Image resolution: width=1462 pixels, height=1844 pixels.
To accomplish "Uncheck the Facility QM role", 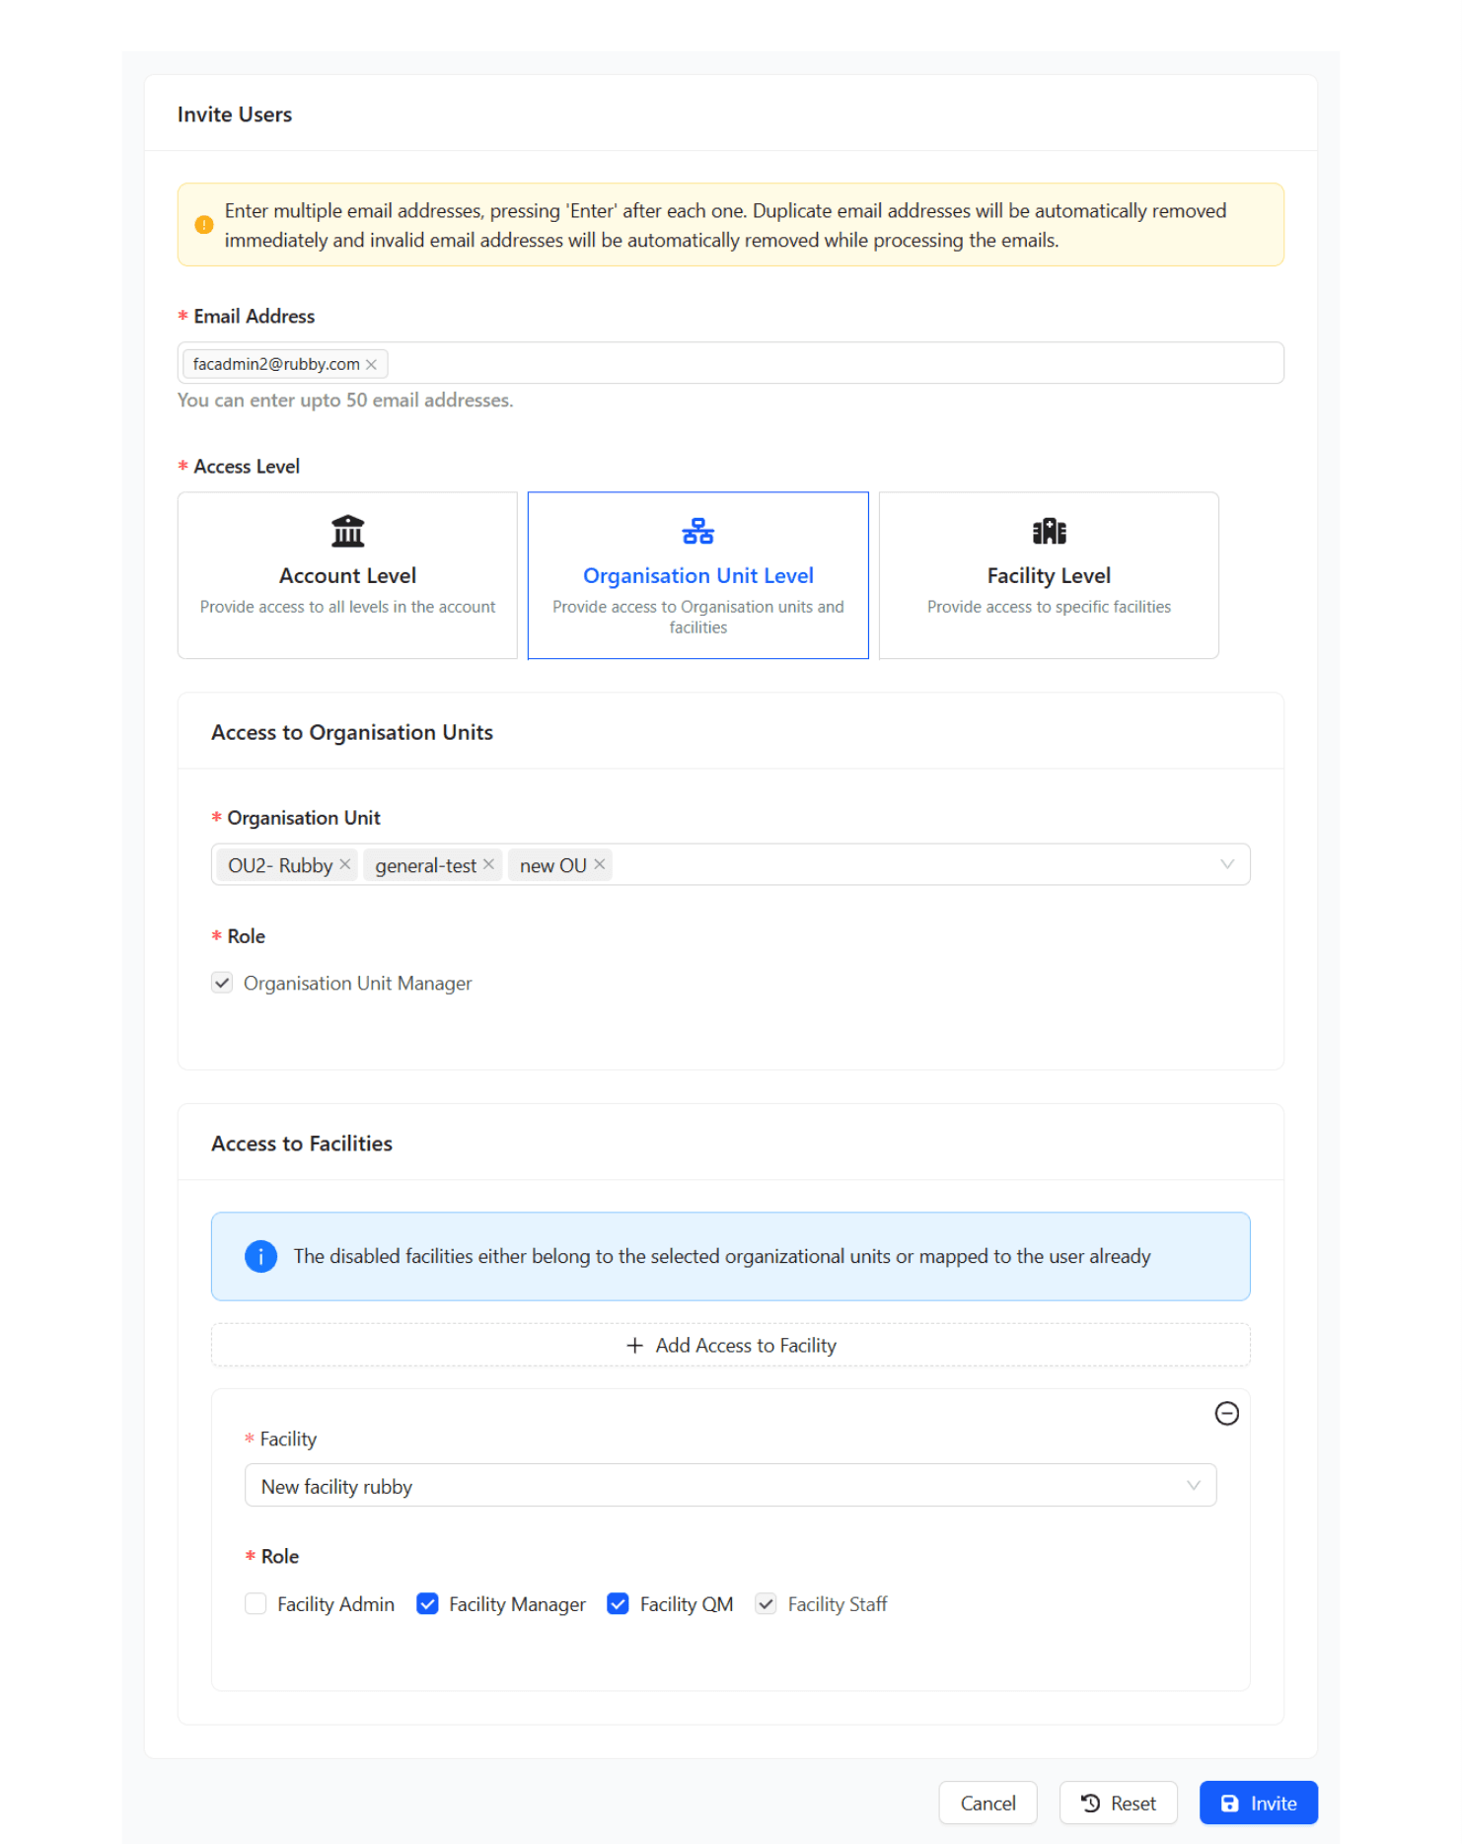I will (x=618, y=1603).
